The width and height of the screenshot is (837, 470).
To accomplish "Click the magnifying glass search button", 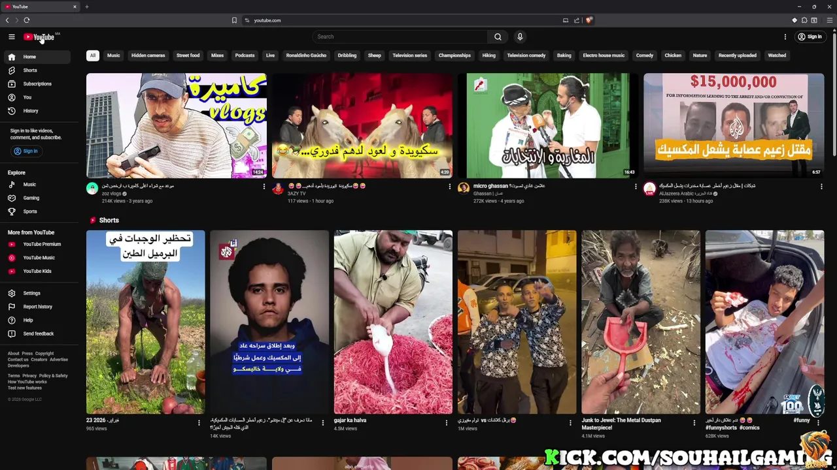I will point(498,37).
